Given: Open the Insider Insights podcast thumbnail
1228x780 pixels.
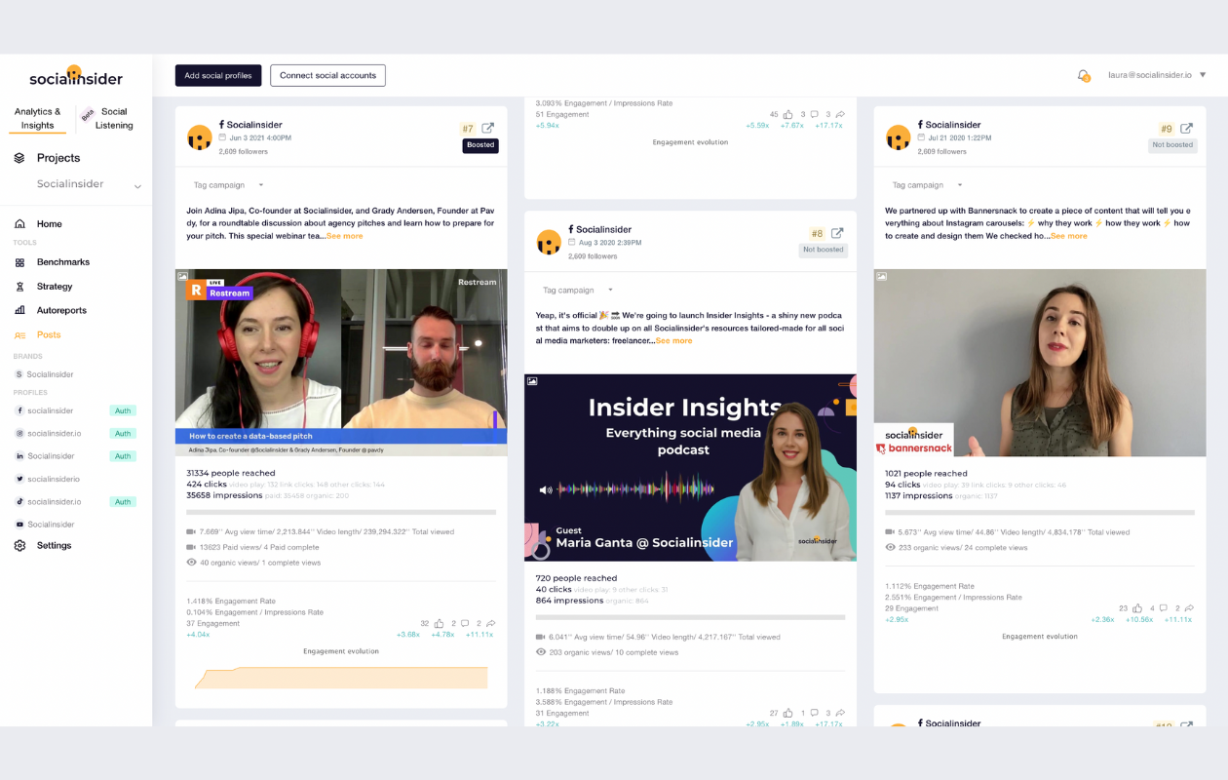Looking at the screenshot, I should (690, 468).
